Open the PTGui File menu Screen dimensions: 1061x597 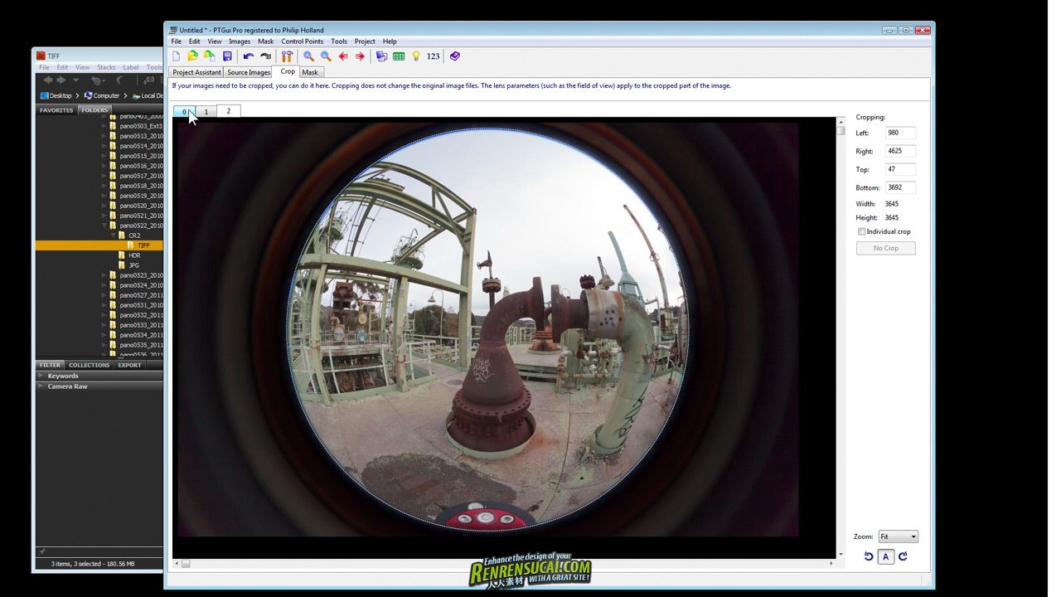pyautogui.click(x=176, y=41)
